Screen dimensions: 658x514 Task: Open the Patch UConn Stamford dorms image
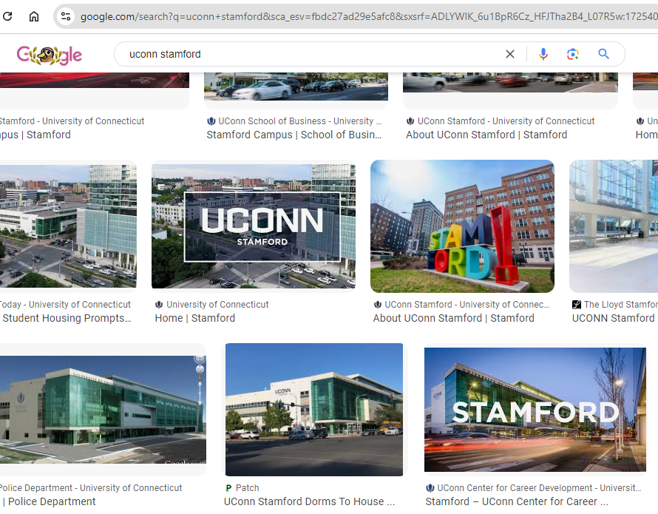click(x=314, y=410)
